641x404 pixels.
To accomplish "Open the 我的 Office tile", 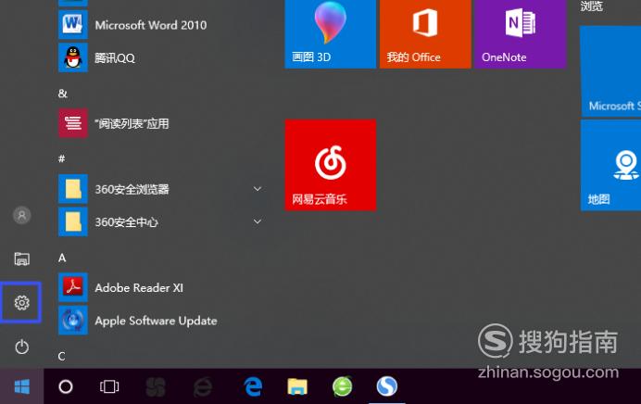I will 425,32.
